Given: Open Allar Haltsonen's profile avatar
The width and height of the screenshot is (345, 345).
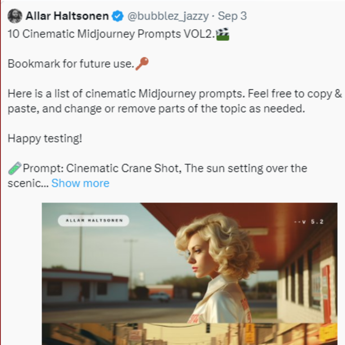Looking at the screenshot, I should 15,16.
